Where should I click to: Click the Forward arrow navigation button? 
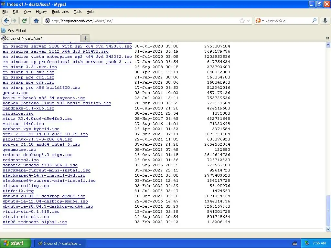point(14,21)
